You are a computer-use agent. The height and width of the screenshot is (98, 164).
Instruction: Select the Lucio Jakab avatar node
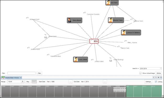[x=80, y=59]
